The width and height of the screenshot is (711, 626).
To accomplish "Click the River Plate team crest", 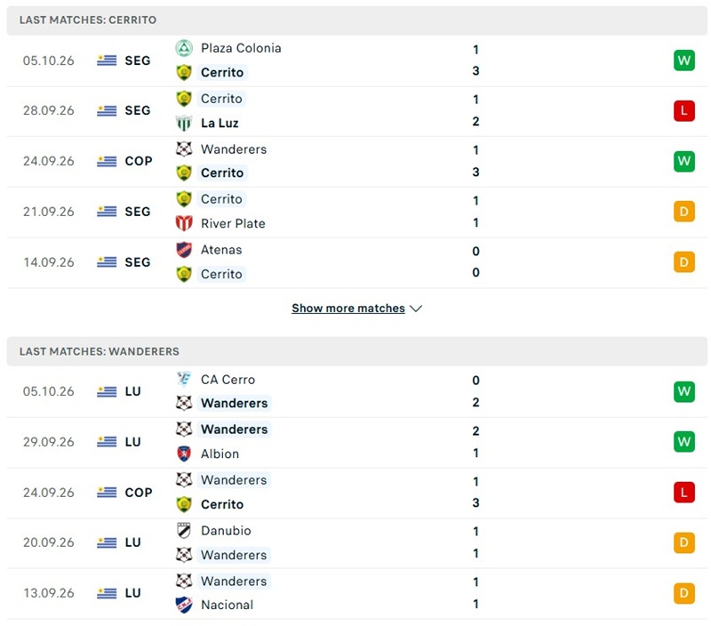I will [184, 223].
